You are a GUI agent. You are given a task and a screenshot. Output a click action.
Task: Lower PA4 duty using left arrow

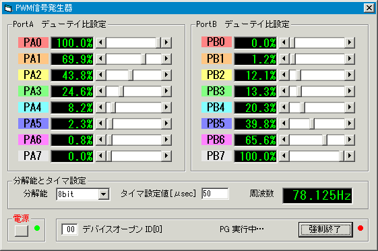coord(101,107)
